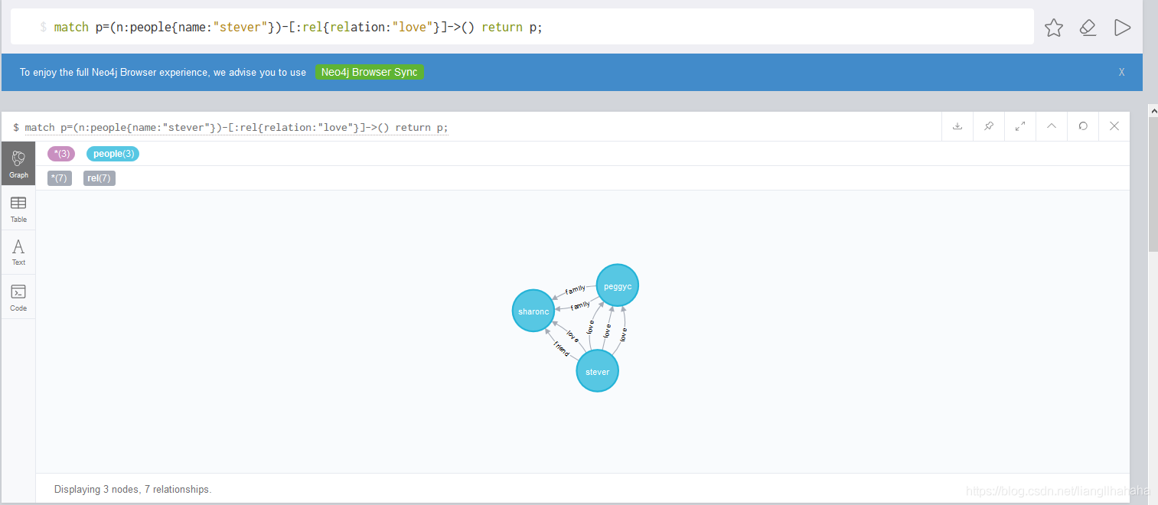Pin the result frame
The width and height of the screenshot is (1158, 505).
(x=989, y=126)
